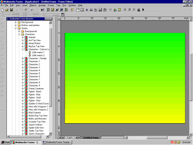This screenshot has width=193, height=145.
Task: Click the Armed Robot library icon
Action: (26, 43)
